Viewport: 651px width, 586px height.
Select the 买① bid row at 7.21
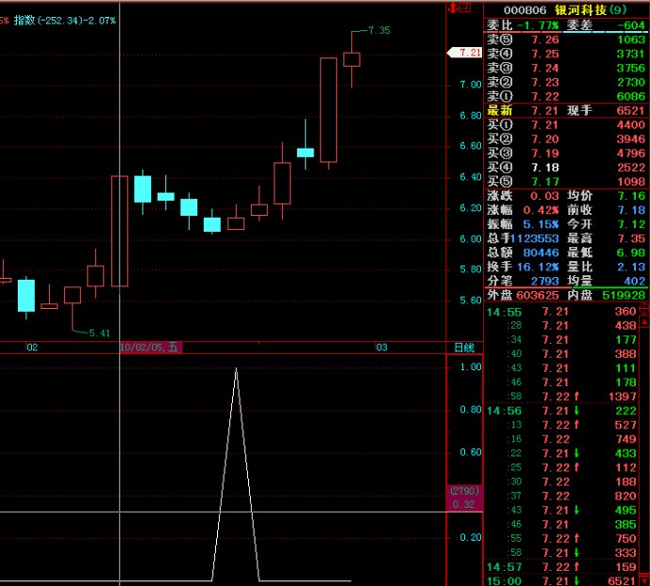(565, 124)
